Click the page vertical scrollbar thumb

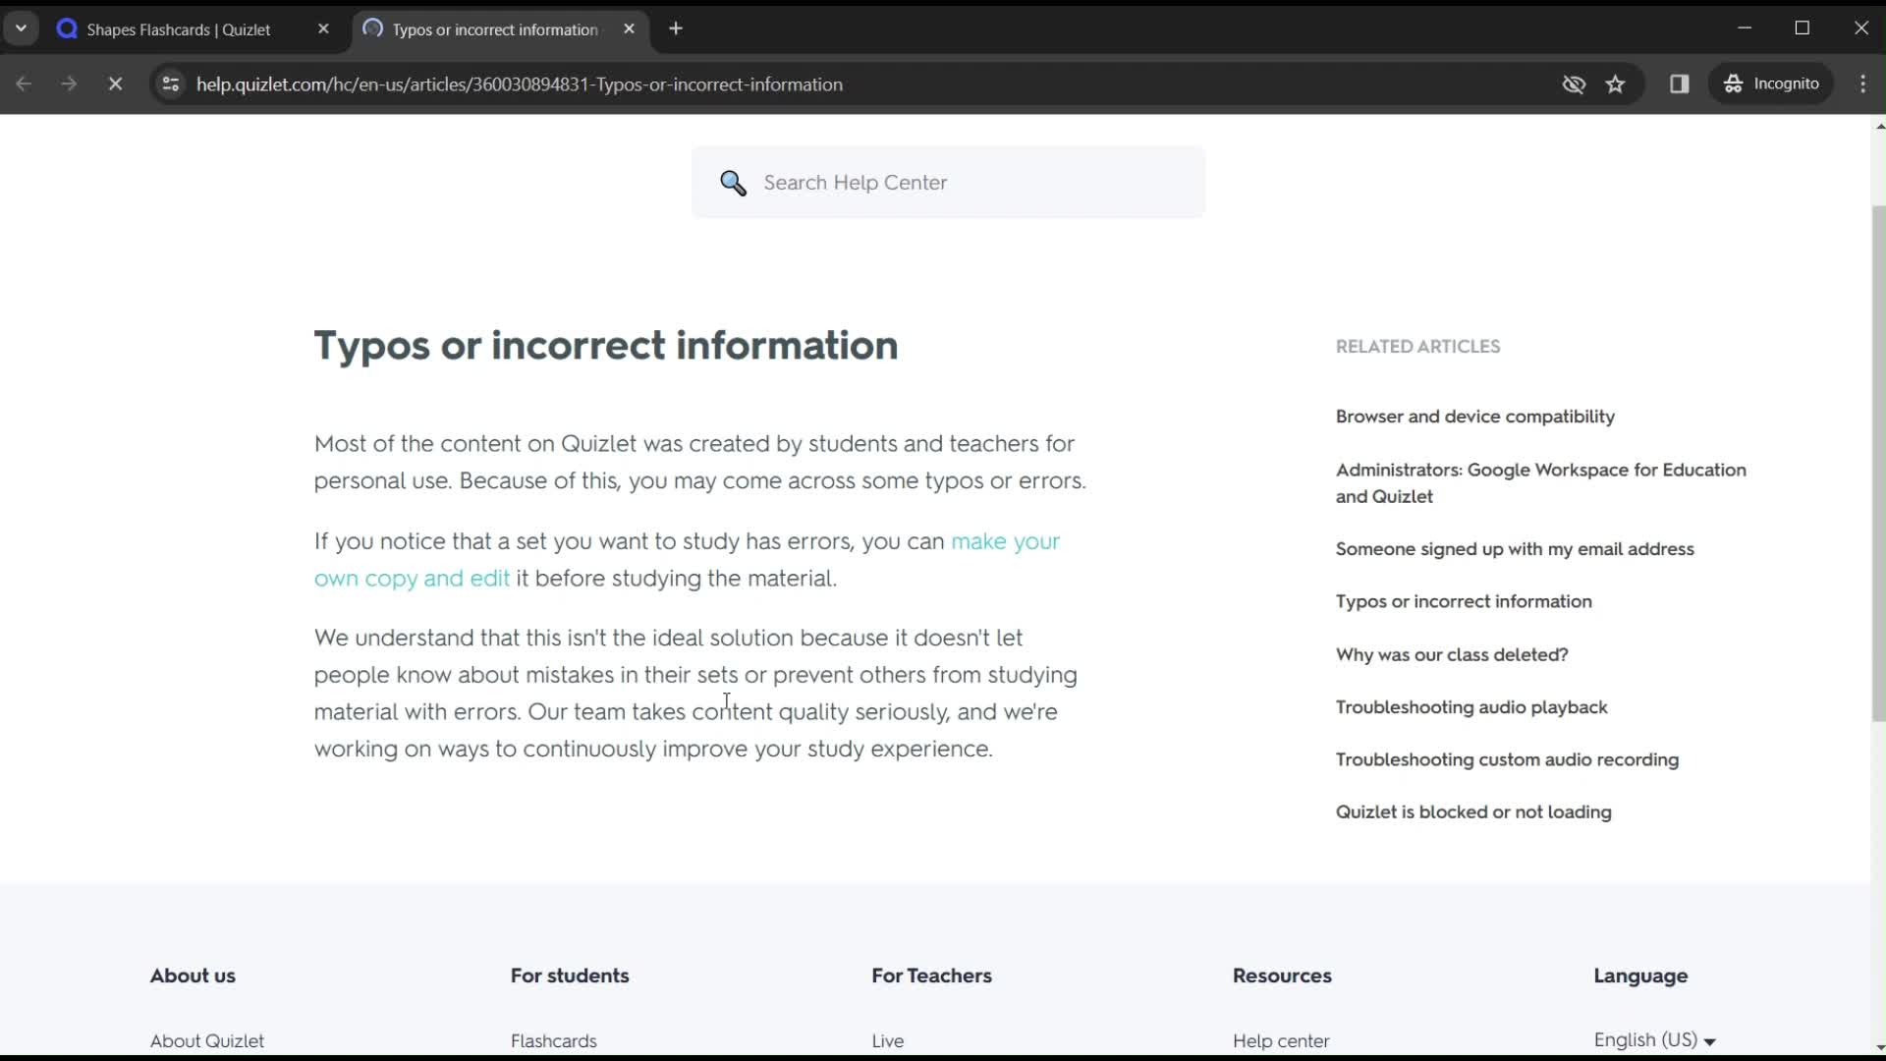[1878, 464]
